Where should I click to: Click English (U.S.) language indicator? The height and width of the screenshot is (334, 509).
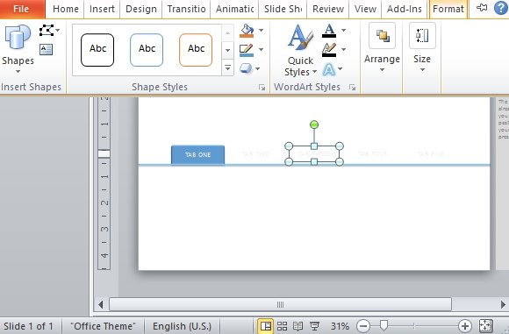coord(182,326)
